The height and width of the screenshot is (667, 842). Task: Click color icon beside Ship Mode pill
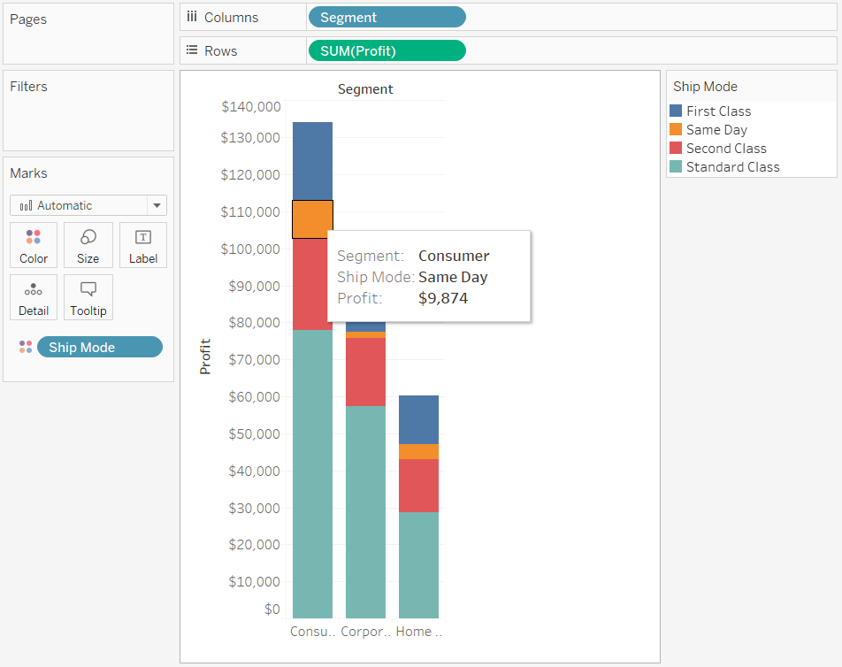click(x=26, y=347)
